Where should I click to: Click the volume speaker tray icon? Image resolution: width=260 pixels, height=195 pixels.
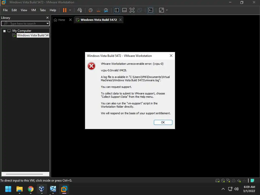click(236, 189)
